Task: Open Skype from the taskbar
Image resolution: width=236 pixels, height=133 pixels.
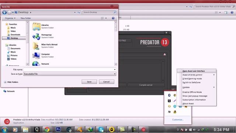Action: (x=101, y=130)
